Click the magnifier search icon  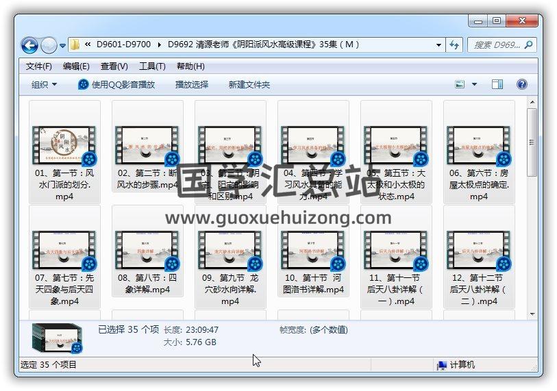[x=529, y=45]
